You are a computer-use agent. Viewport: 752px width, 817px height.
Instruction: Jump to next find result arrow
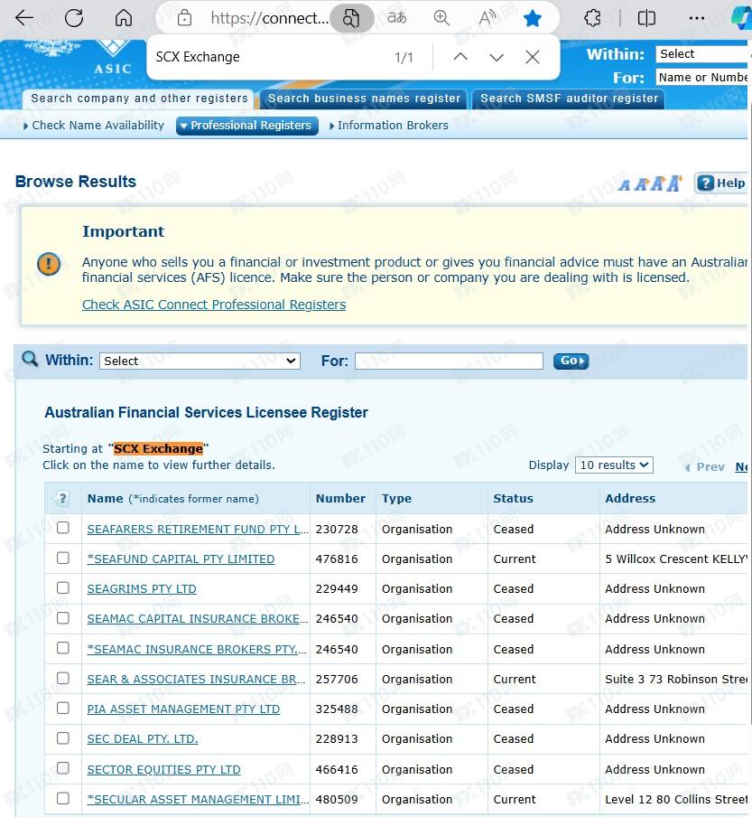tap(497, 57)
